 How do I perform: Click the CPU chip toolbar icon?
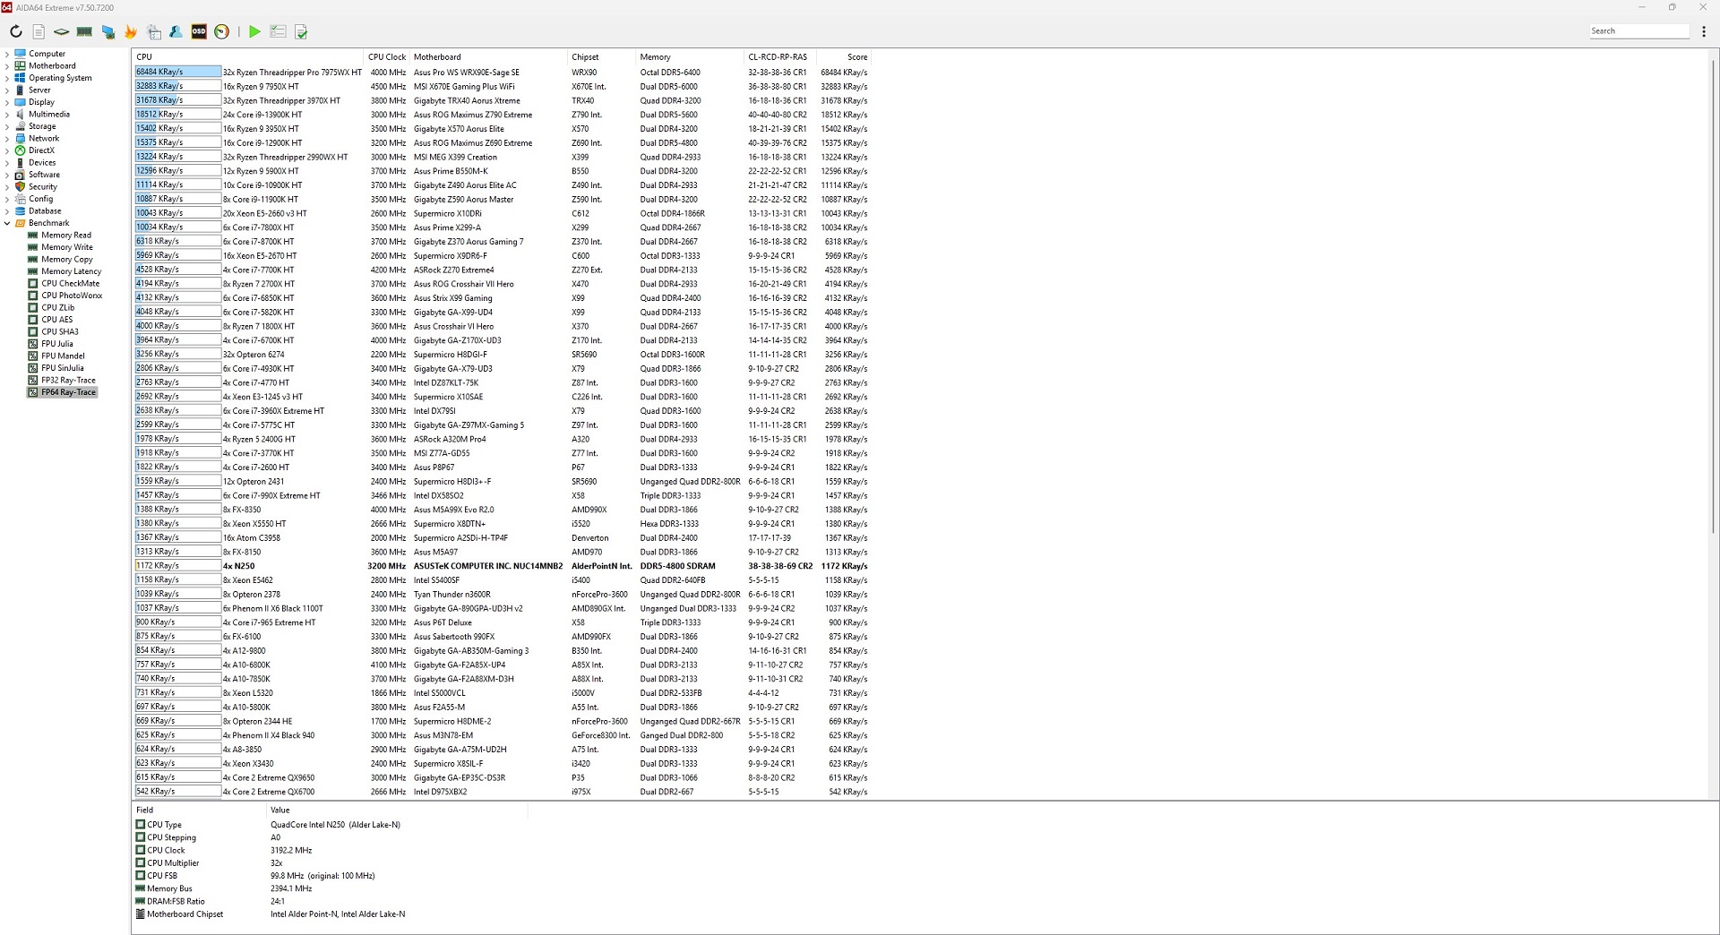pyautogui.click(x=61, y=31)
